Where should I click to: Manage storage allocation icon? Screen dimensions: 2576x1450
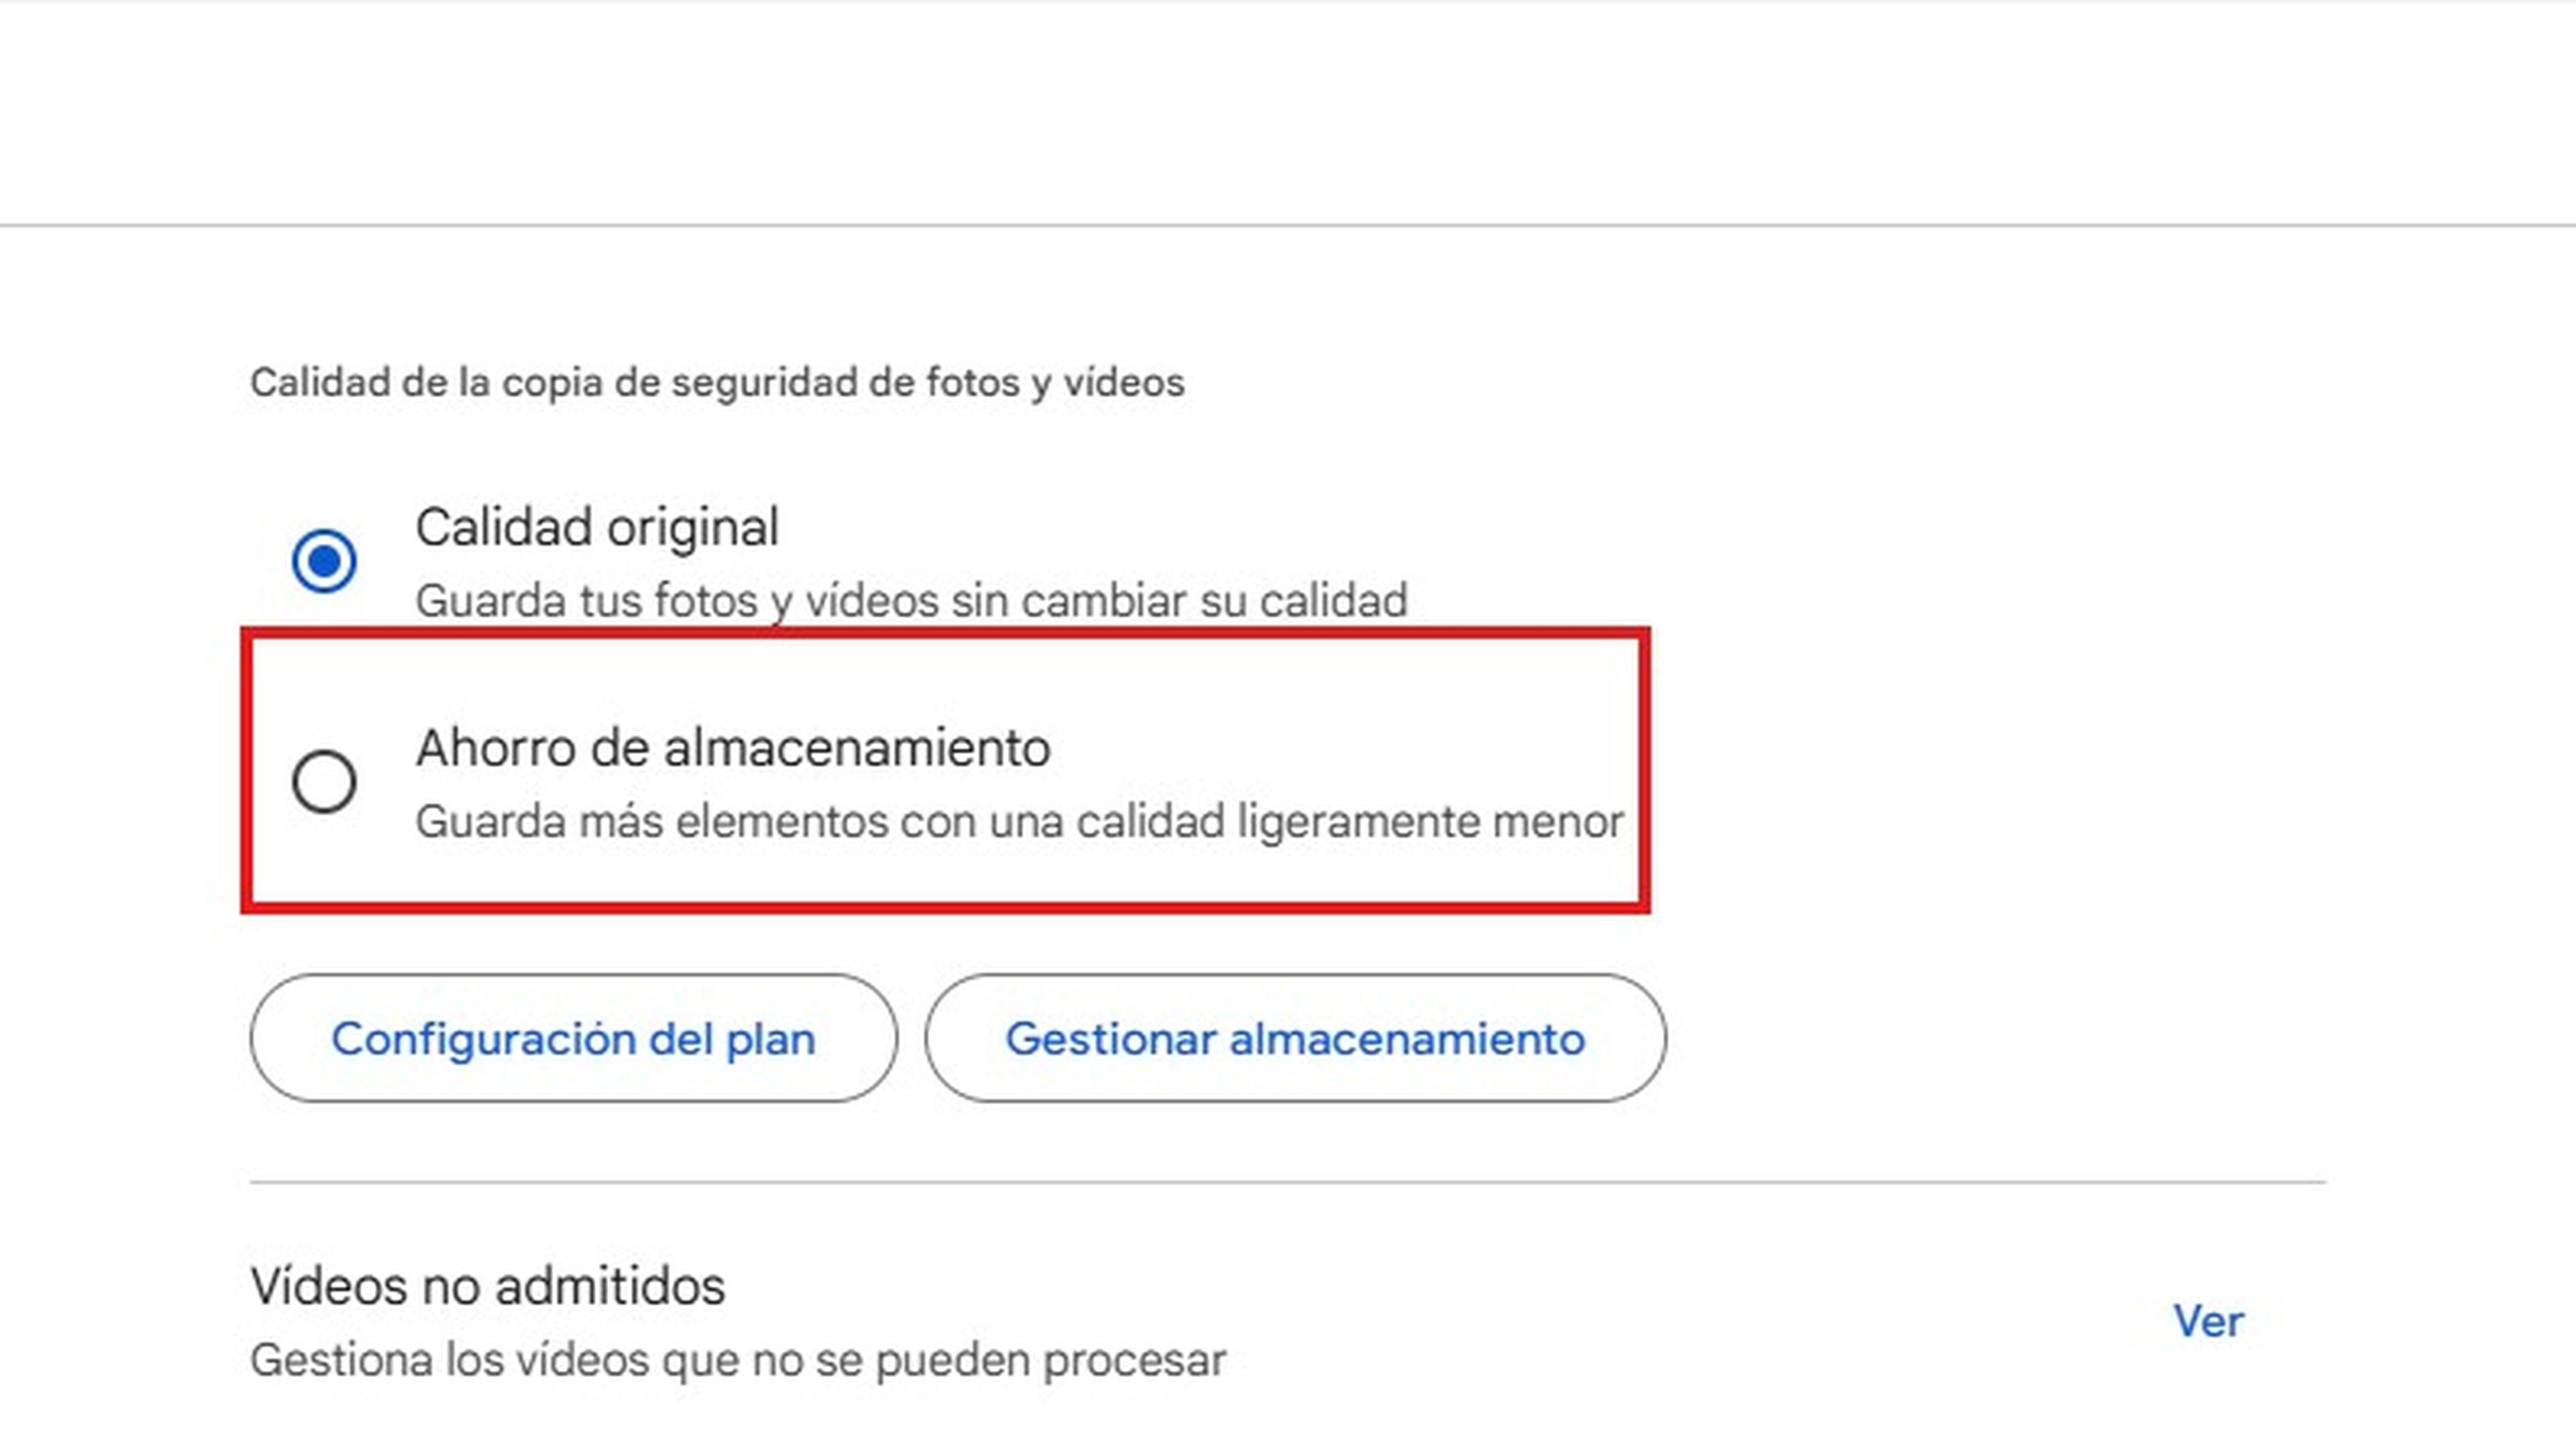[x=1291, y=1038]
